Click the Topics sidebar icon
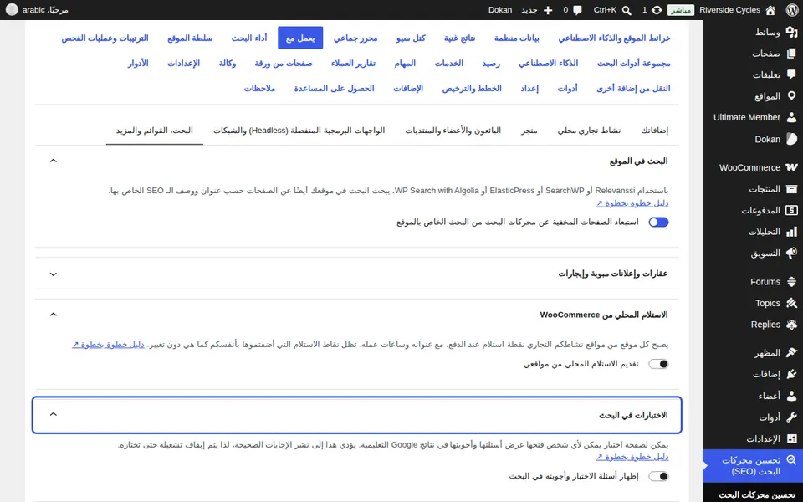The image size is (803, 502). point(791,303)
